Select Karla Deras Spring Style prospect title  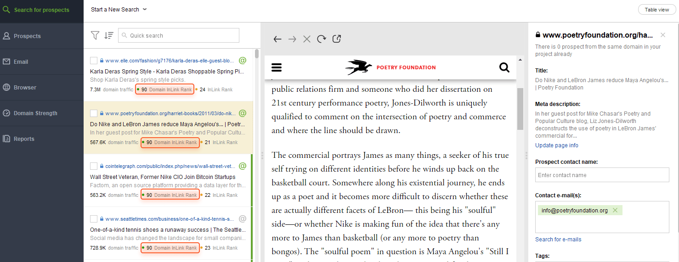point(167,72)
